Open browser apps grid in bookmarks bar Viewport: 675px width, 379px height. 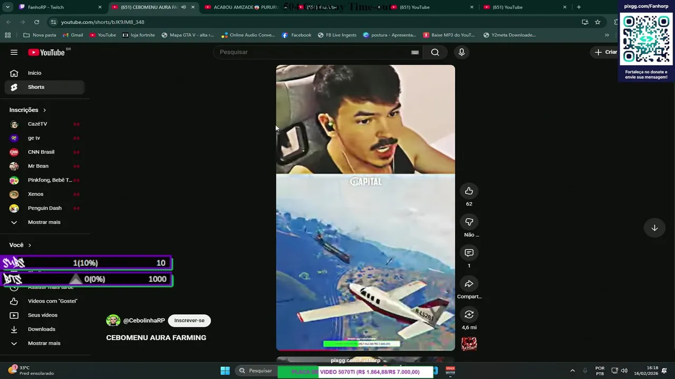(x=7, y=35)
